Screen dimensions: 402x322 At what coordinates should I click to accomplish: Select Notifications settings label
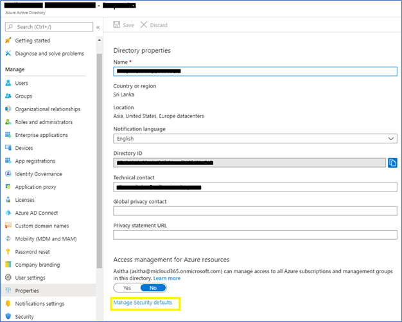(x=40, y=303)
